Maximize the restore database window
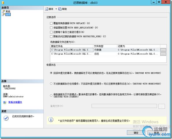Screen dimensions: 172x139 [x=159, y=2]
